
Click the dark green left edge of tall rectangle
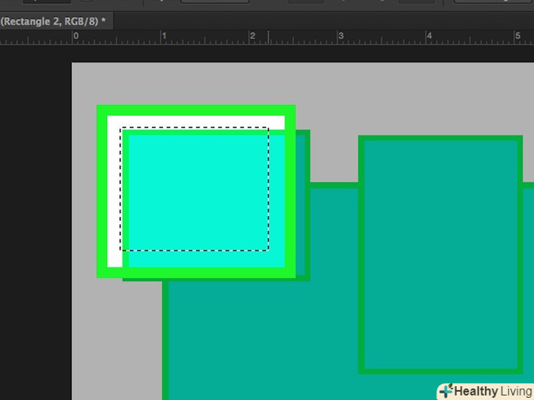(362, 253)
